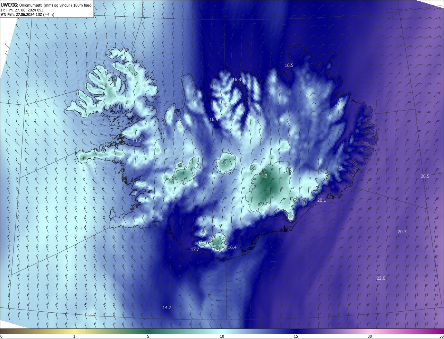Viewport: 444px width, 339px height.
Task: Click the 0 tick on the color scale
Action: 1,336
